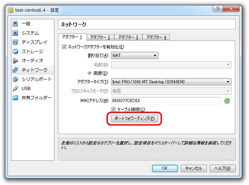Click the ポートフォワーディング button
Viewport: 249px width, 185px height.
[x=134, y=118]
